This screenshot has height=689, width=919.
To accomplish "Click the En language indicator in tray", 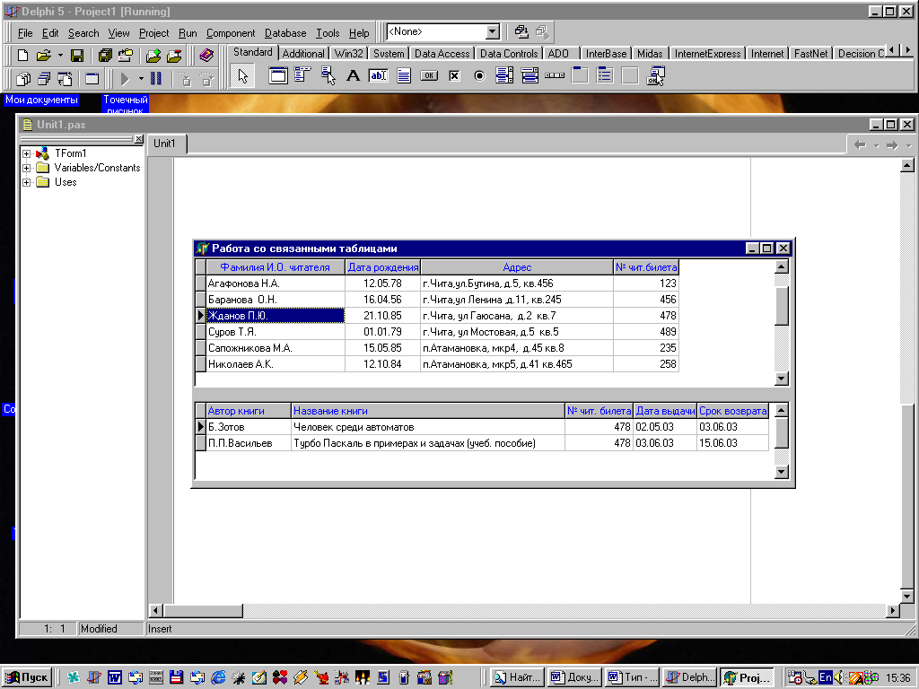I will click(x=826, y=677).
